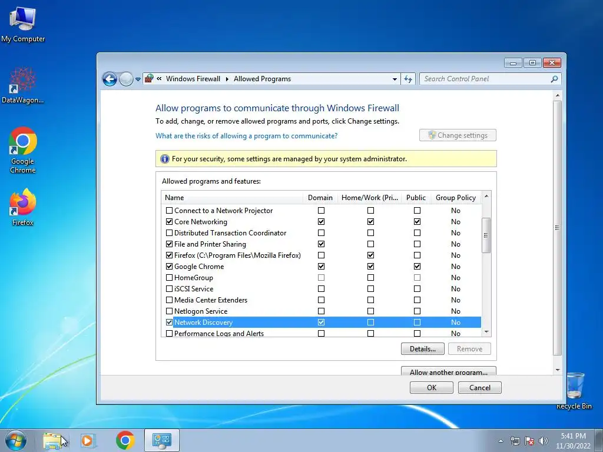Screen dimensions: 603x452
Task: Go back with the navigation arrow
Action: [x=110, y=79]
